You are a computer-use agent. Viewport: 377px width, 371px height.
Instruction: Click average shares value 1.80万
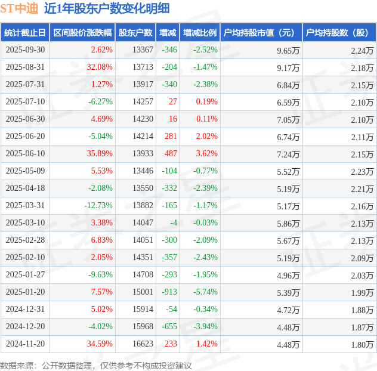pos(362,345)
